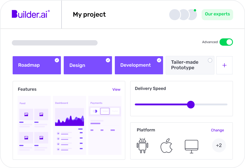Click the Platform heading
Image resolution: width=245 pixels, height=168 pixels.
(146, 130)
